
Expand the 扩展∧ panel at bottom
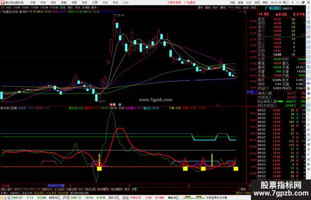pyautogui.click(x=5, y=193)
